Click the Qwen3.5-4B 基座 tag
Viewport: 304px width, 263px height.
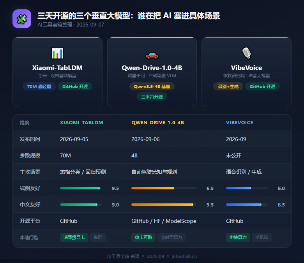click(152, 86)
